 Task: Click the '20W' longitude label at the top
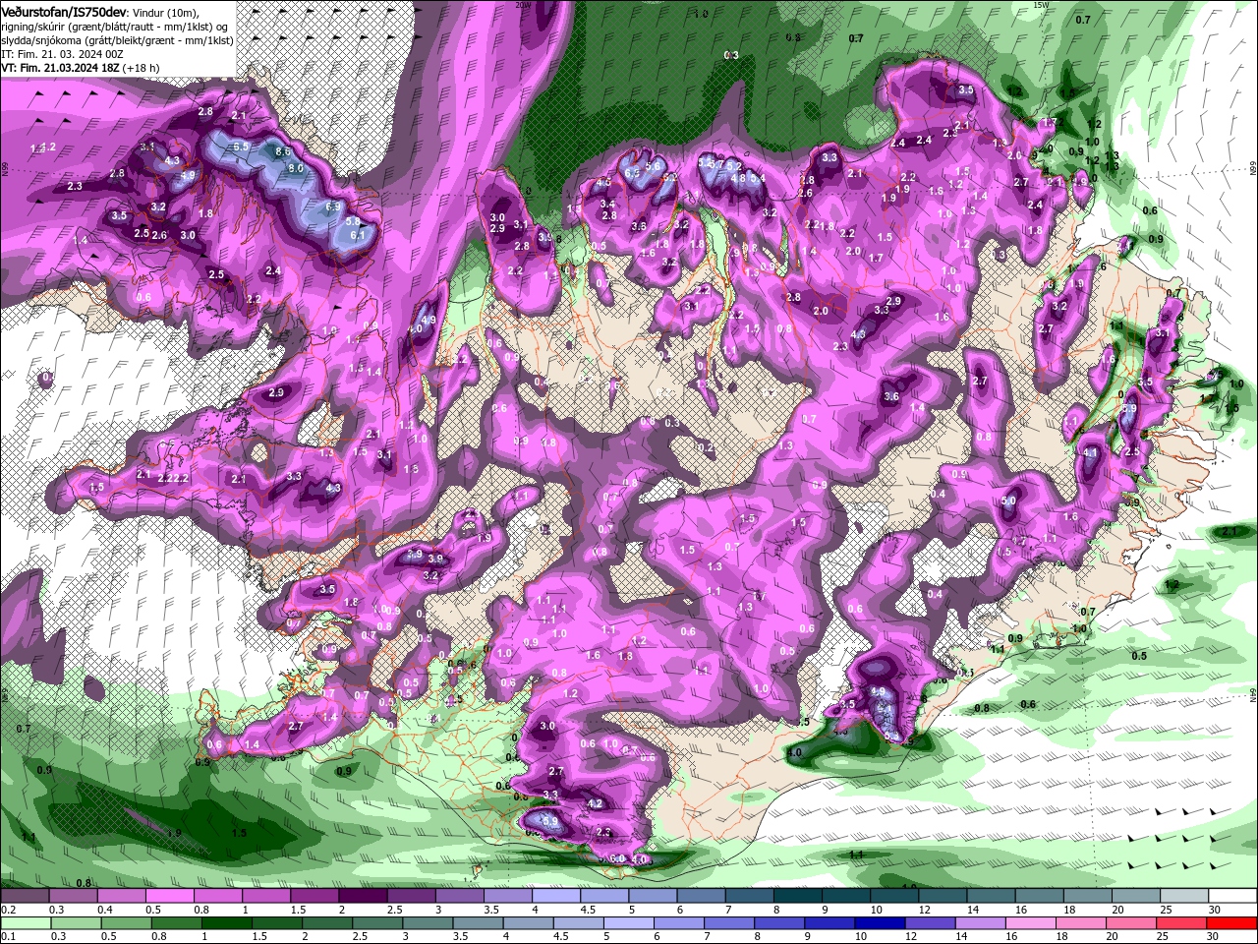523,5
